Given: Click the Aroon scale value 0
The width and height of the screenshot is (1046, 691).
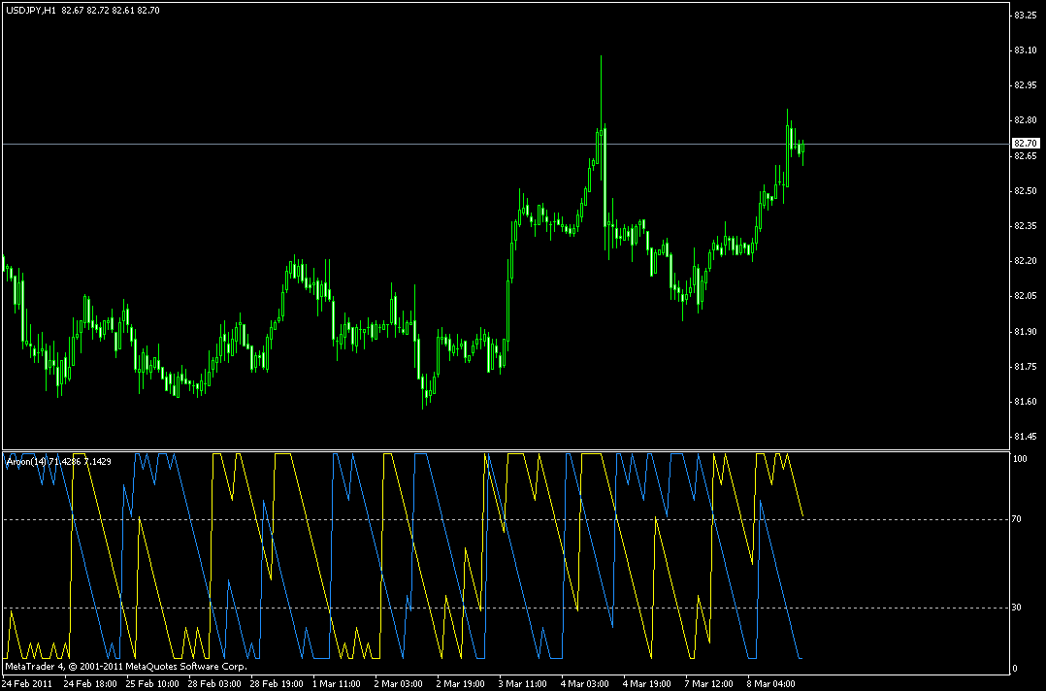Looking at the screenshot, I should (x=1017, y=669).
